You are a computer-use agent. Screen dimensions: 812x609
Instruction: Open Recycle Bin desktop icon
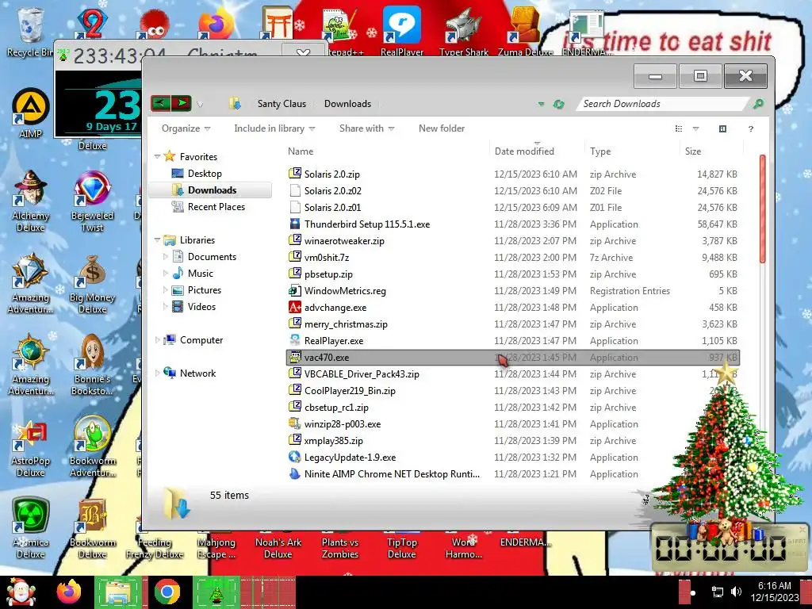[x=29, y=32]
